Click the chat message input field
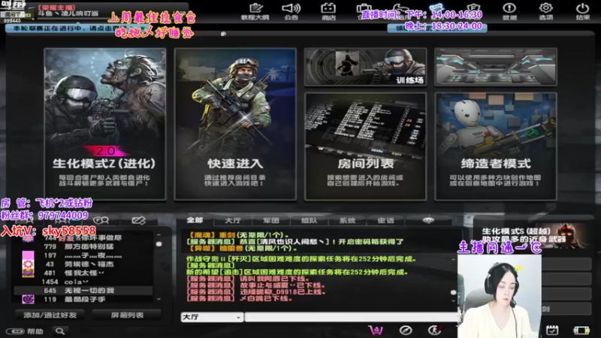601x338 pixels. tap(351, 317)
